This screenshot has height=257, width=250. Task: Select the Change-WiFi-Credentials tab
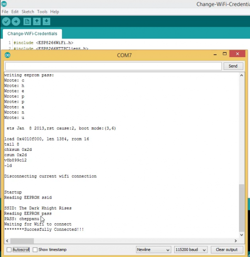[32, 34]
